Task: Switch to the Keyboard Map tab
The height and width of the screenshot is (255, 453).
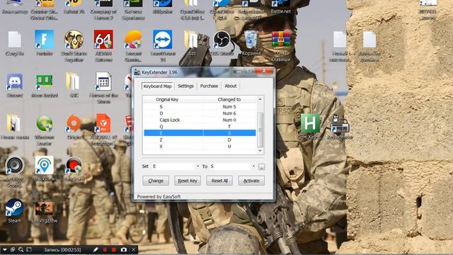Action: click(x=157, y=86)
